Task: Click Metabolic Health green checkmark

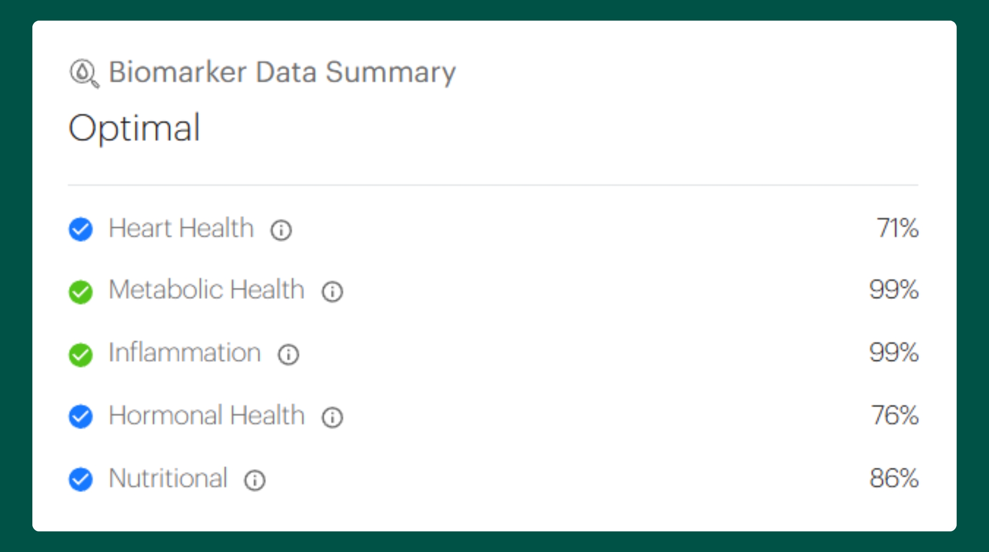Action: pyautogui.click(x=81, y=292)
